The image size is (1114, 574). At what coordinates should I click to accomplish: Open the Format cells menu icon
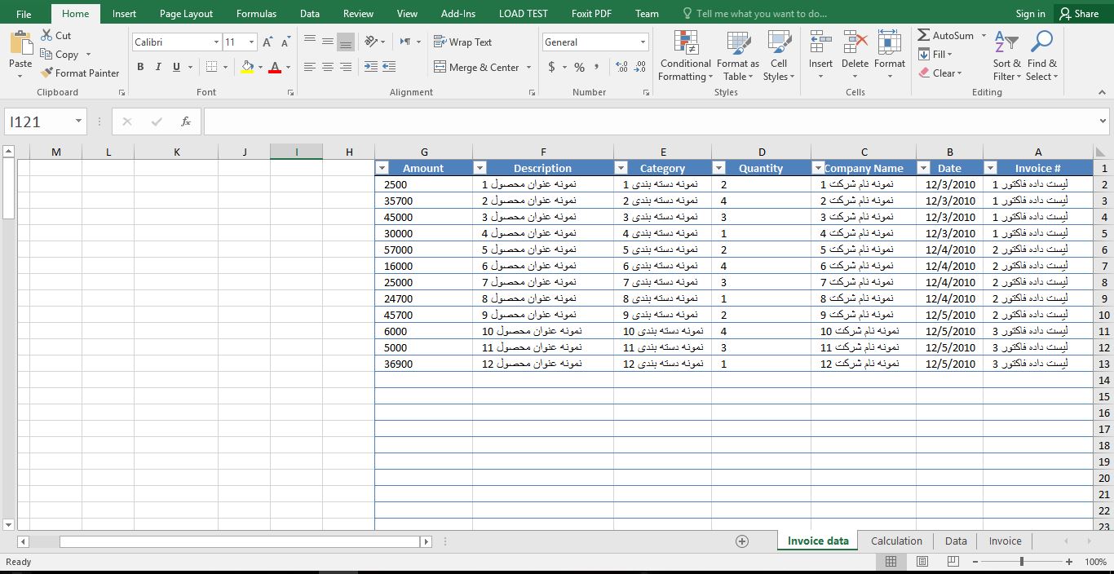889,42
